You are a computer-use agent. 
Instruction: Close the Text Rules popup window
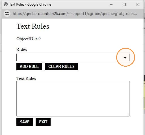(137, 4)
